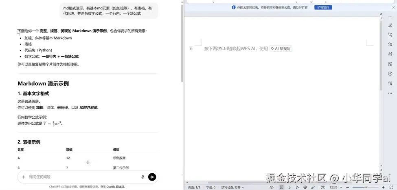Switch to page layout view in status bar
This screenshot has width=397, height=190.
pyautogui.click(x=281, y=187)
